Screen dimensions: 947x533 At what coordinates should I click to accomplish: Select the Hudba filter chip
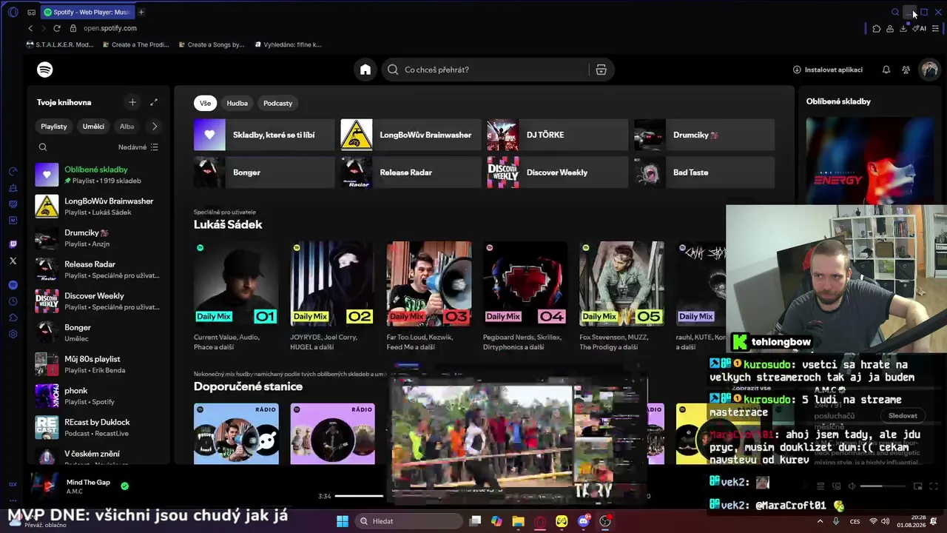[x=237, y=103]
